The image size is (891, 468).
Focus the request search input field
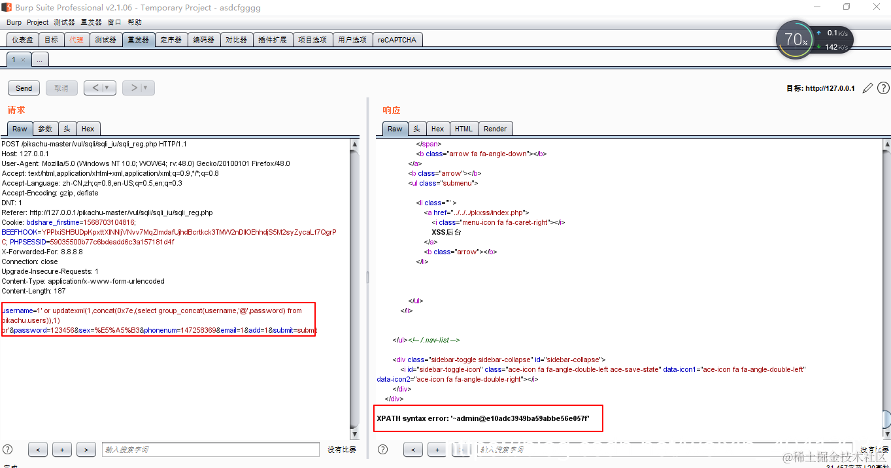pos(210,450)
